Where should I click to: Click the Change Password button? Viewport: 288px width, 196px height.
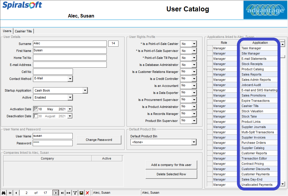99,140
